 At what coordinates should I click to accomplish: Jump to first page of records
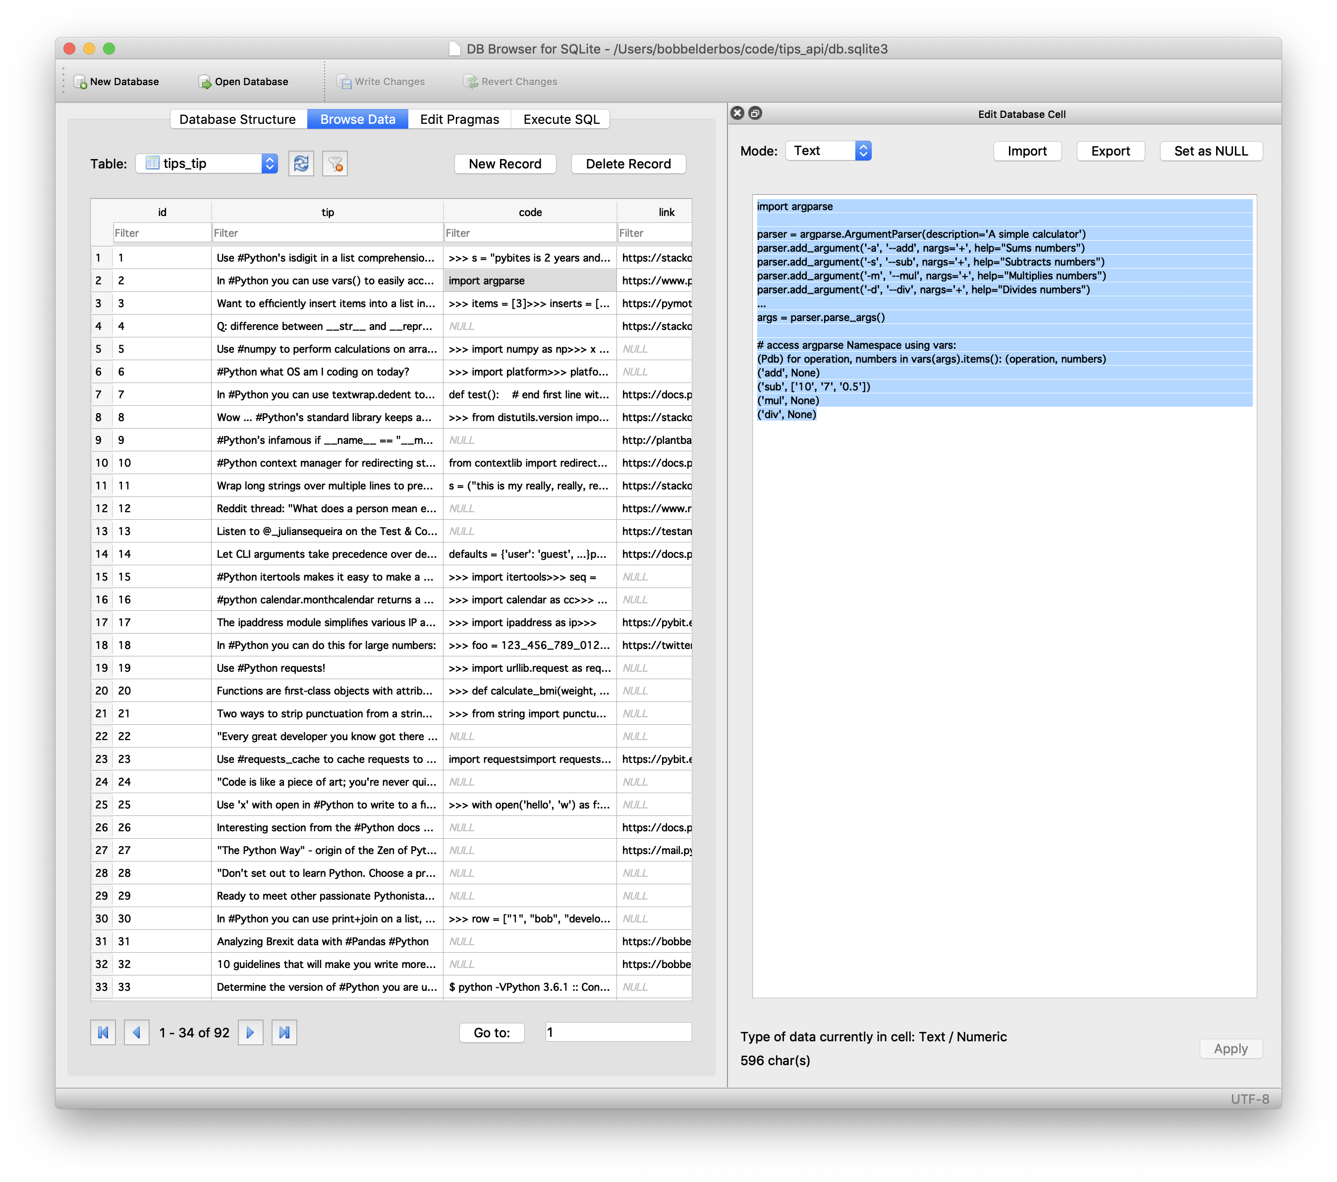point(103,1032)
